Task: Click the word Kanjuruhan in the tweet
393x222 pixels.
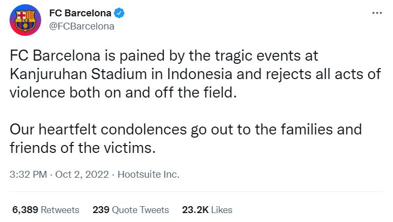Action: pyautogui.click(x=49, y=74)
